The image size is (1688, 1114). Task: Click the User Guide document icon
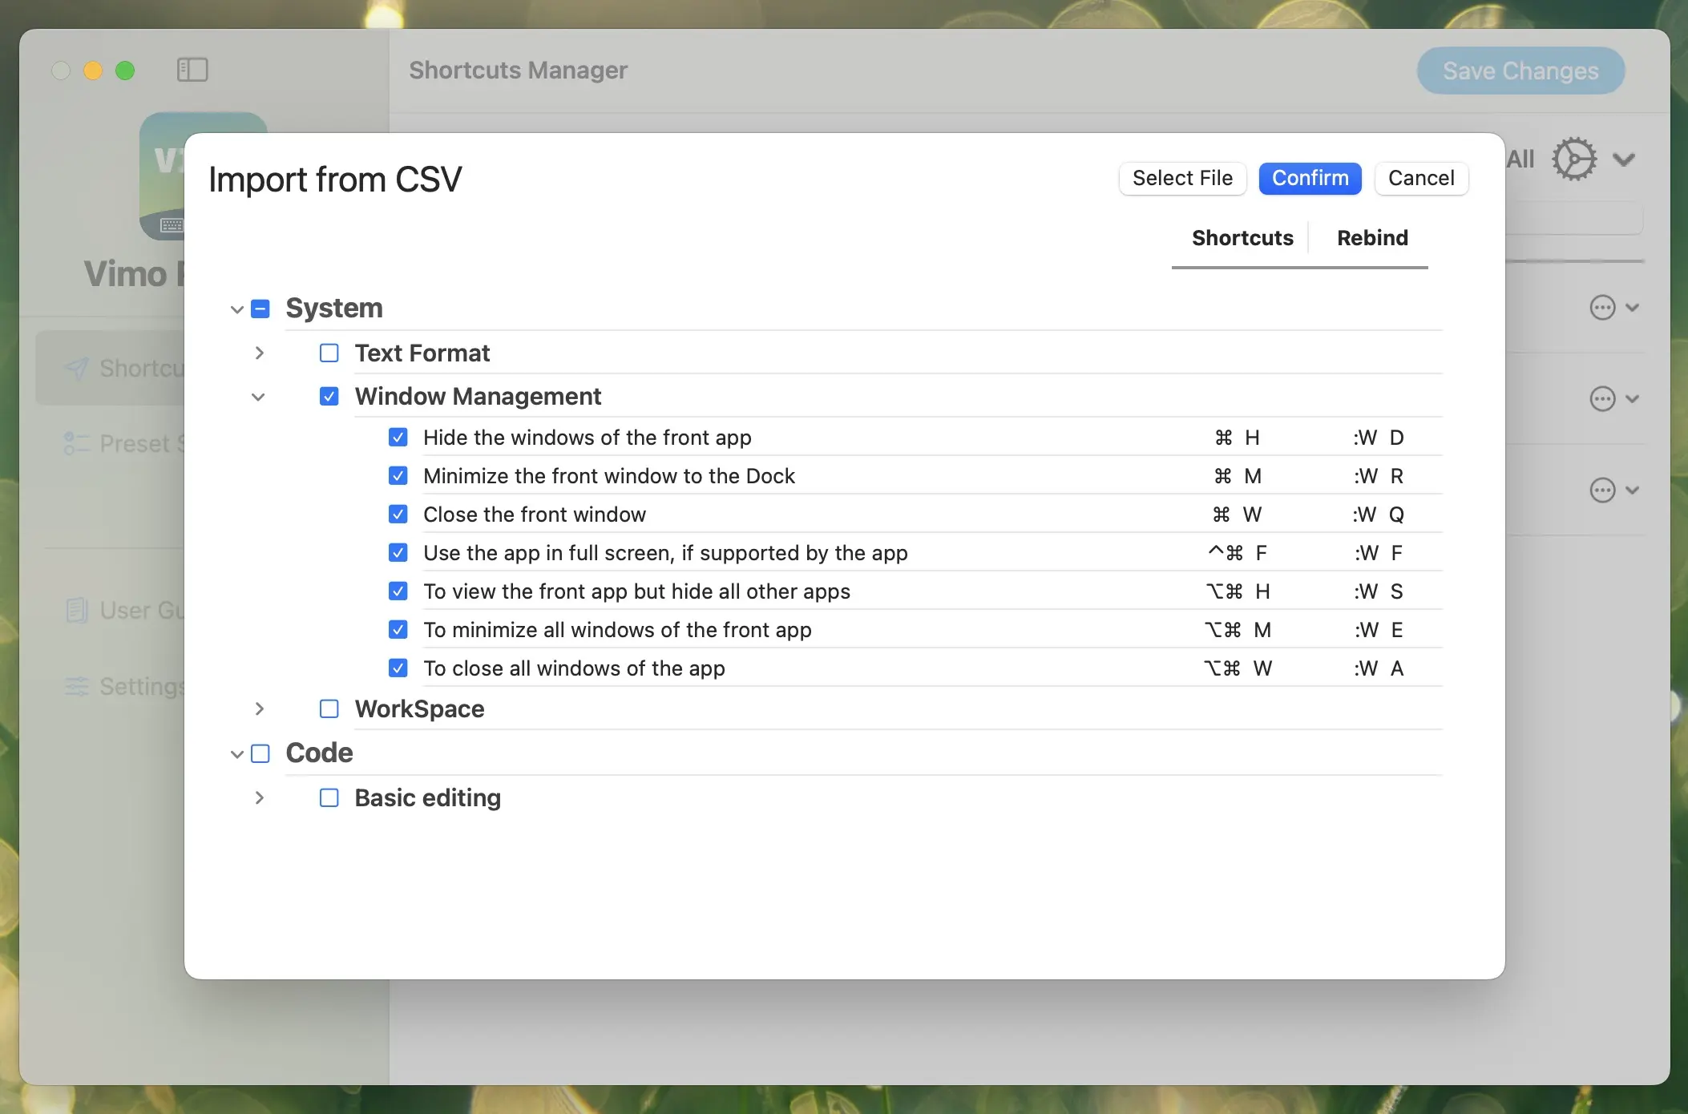pyautogui.click(x=76, y=610)
